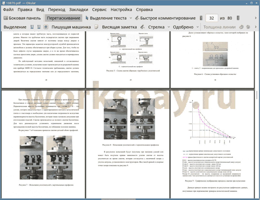Viewport: 260px width, 200px height.
Task: Go to next page arrow icon
Action: 238,18
